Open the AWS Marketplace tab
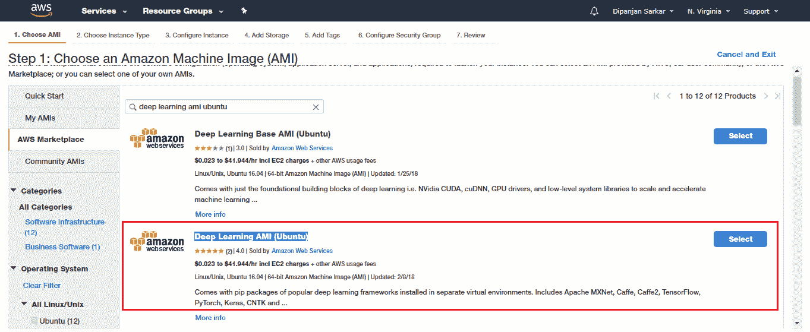The width and height of the screenshot is (810, 332). [x=64, y=140]
